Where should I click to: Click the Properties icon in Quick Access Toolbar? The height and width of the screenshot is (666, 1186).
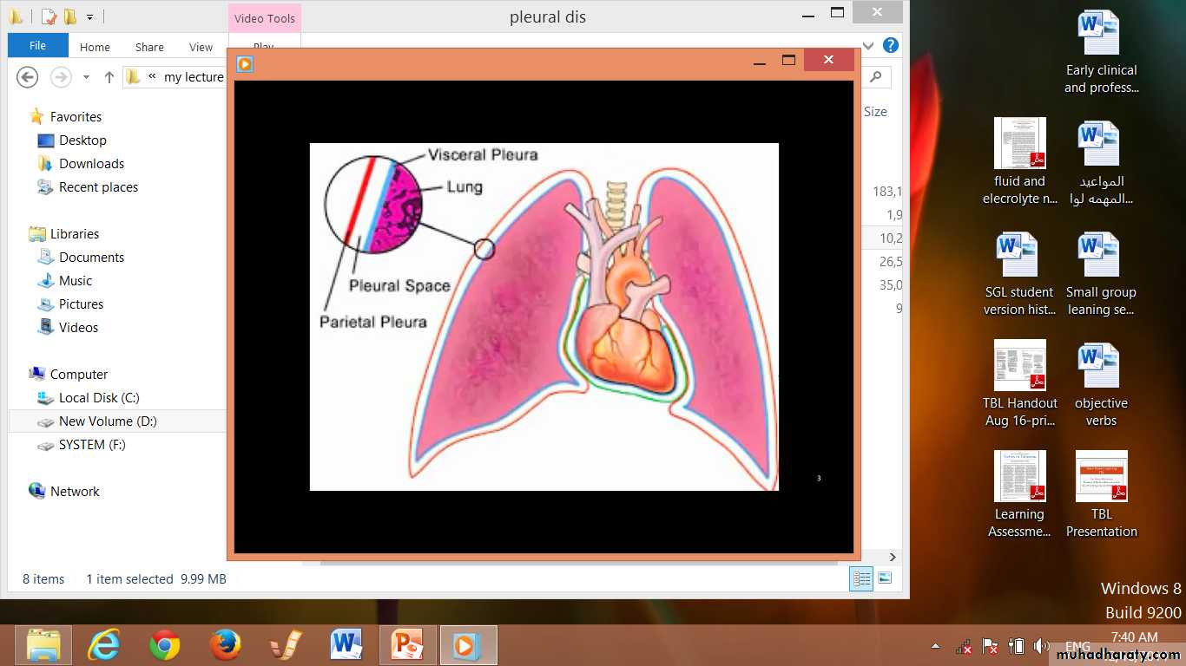[x=49, y=16]
